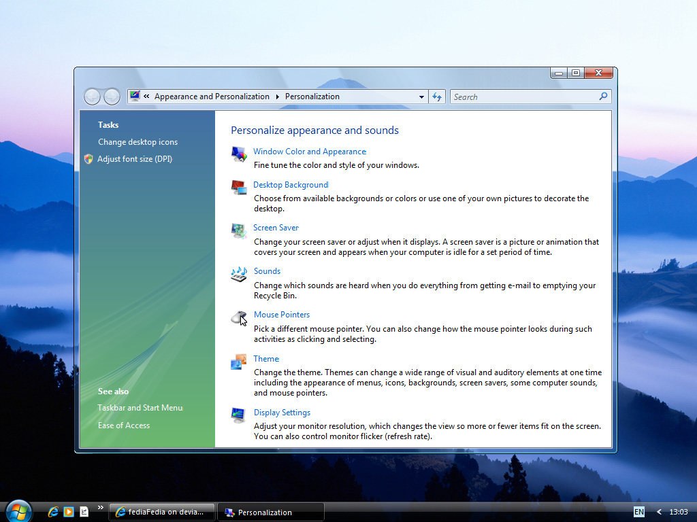
Task: Switch to fediaFedia taskbar window button
Action: (x=162, y=512)
